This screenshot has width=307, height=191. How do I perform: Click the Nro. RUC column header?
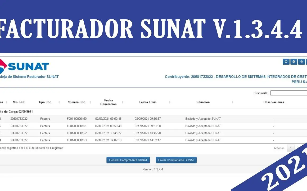pyautogui.click(x=19, y=102)
